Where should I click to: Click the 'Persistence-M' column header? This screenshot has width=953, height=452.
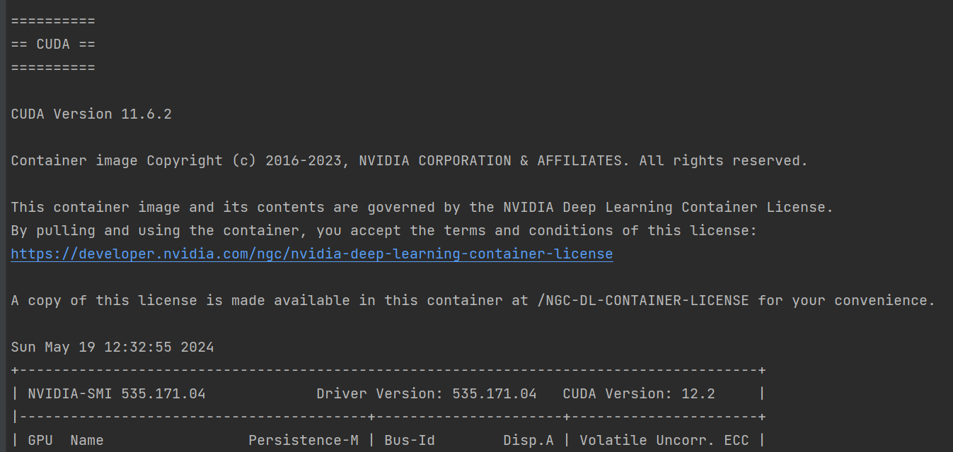tap(304, 440)
